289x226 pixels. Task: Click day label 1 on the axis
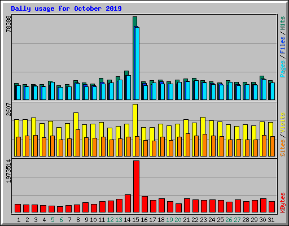point(19,220)
